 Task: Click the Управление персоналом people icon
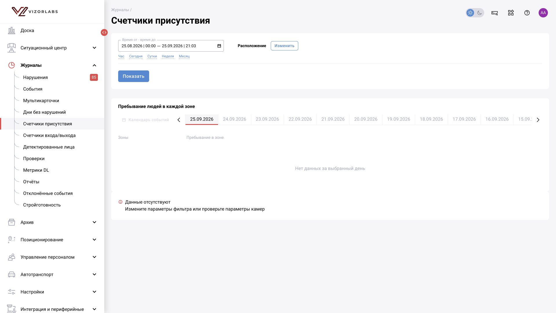[x=12, y=257]
